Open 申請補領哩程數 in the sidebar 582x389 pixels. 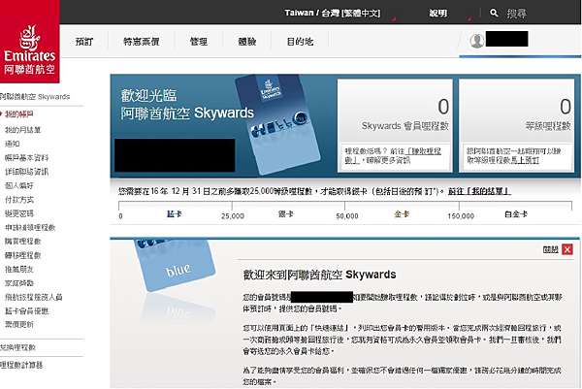(x=30, y=228)
